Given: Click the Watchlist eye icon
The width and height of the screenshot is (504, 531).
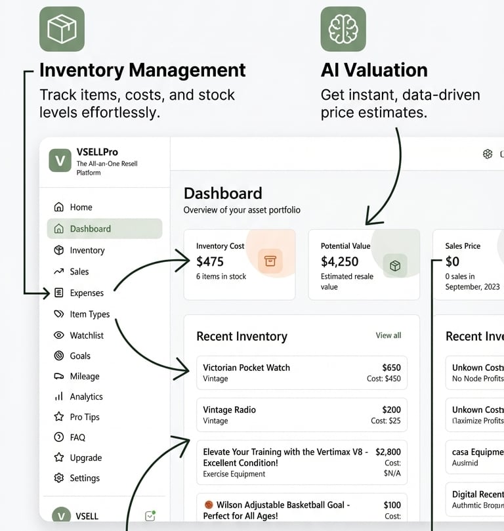Looking at the screenshot, I should tap(59, 335).
